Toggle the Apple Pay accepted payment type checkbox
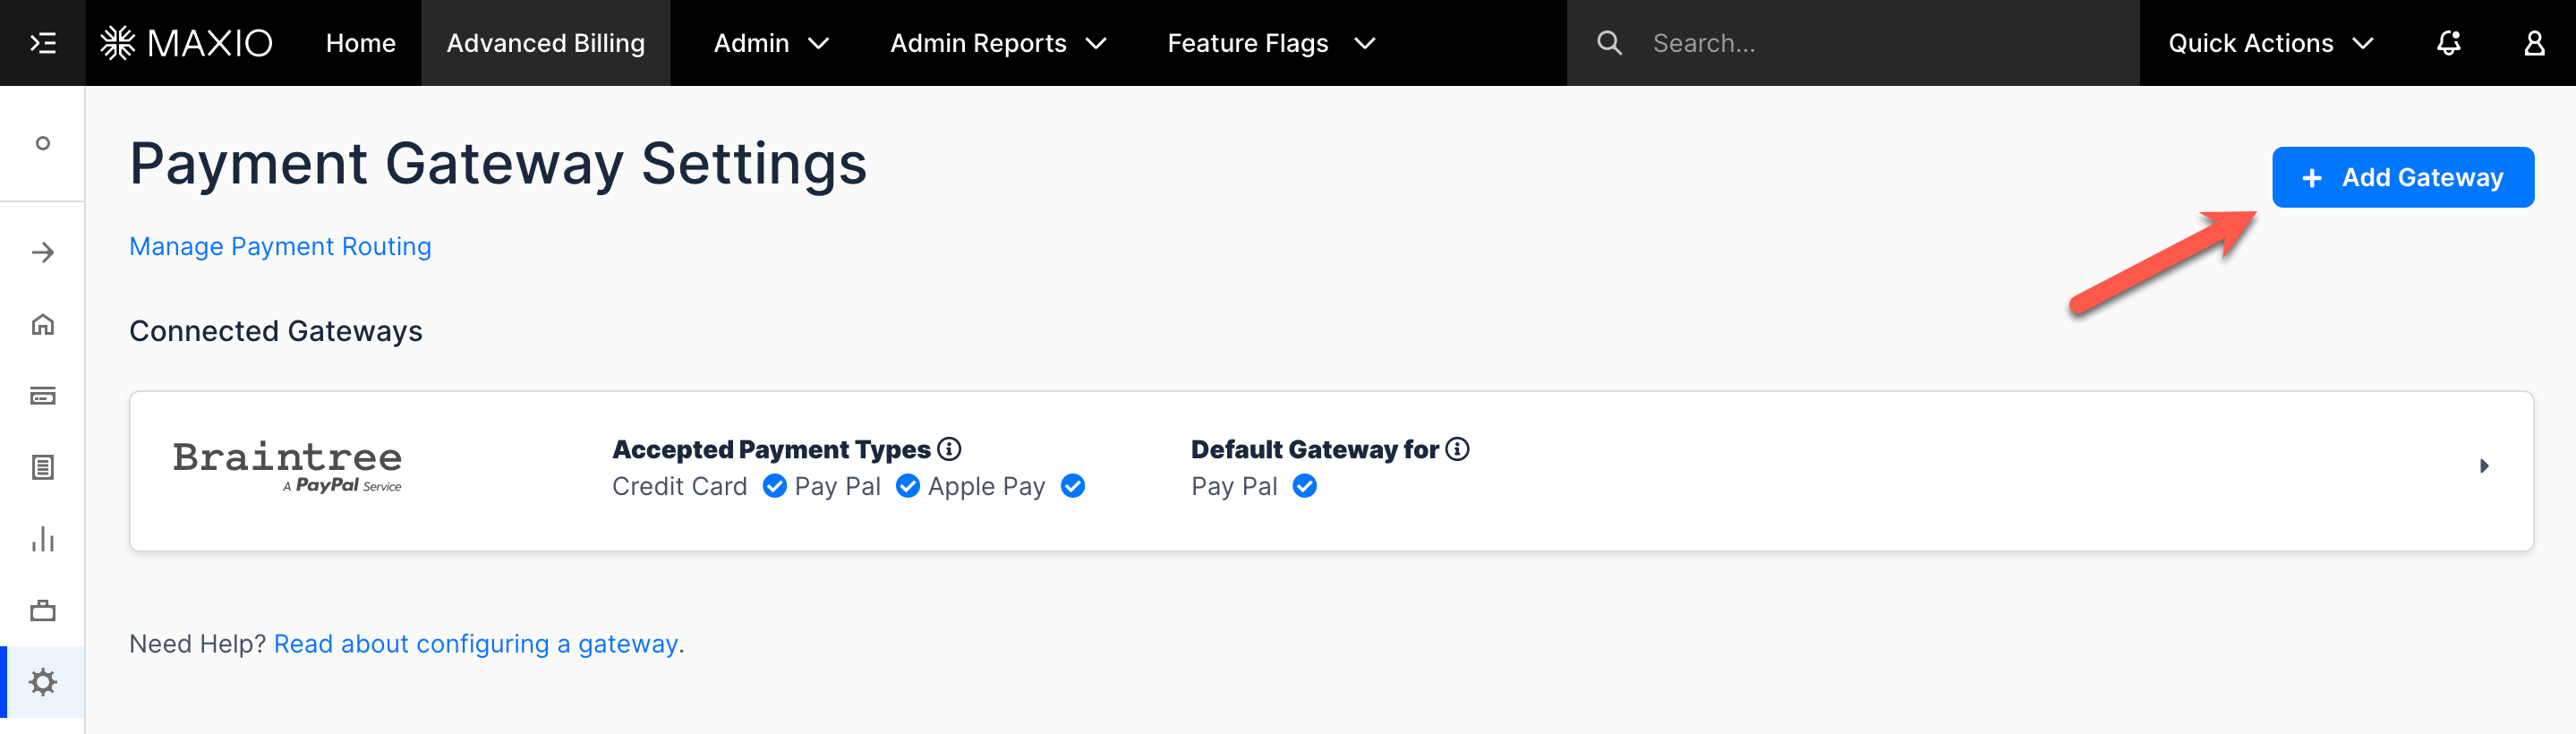Image resolution: width=2576 pixels, height=734 pixels. tap(1072, 486)
